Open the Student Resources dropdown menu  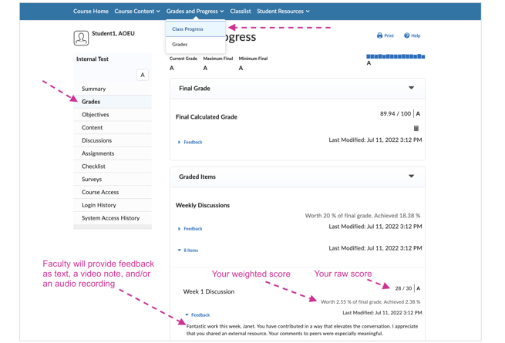point(283,12)
